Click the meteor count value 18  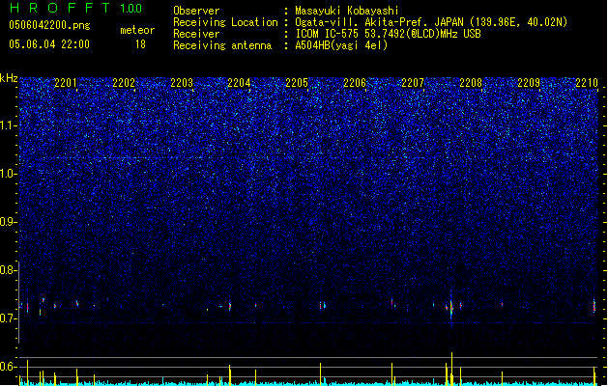tap(140, 44)
